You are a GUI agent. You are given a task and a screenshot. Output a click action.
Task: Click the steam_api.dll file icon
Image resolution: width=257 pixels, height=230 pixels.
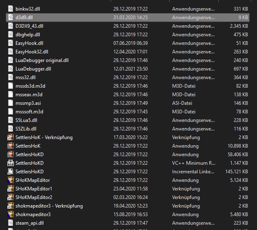tap(11, 223)
